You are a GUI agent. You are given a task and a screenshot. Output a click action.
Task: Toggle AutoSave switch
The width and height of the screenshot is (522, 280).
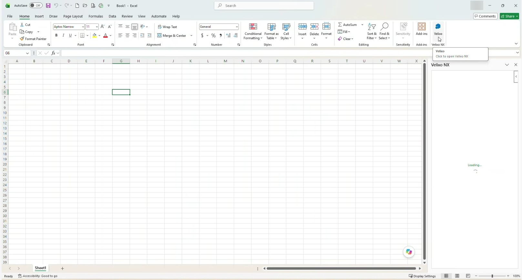coord(36,5)
